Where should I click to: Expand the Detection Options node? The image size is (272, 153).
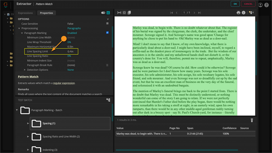pyautogui.click(x=25, y=70)
